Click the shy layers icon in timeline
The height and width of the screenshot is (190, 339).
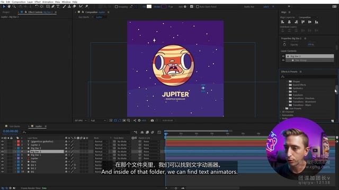click(142, 132)
